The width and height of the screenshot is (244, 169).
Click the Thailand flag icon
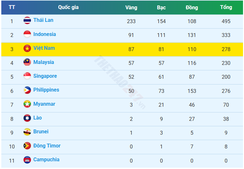pyautogui.click(x=27, y=21)
